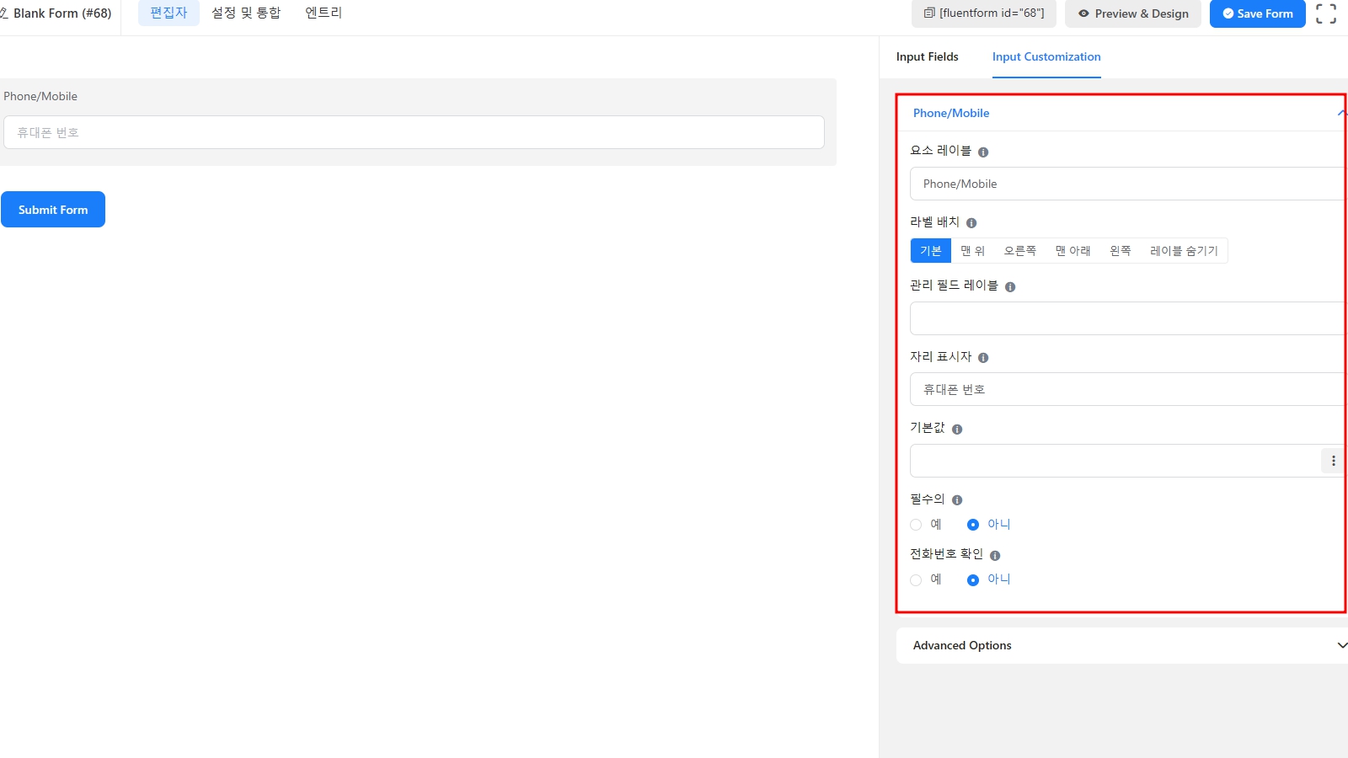This screenshot has height=758, width=1348.
Task: Focus the 자리 표시자 input field
Action: (x=1127, y=389)
